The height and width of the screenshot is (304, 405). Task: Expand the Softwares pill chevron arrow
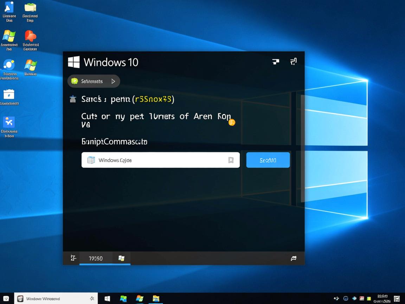point(113,81)
